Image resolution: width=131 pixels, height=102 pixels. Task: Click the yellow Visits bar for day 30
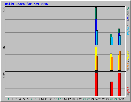point(118,62)
